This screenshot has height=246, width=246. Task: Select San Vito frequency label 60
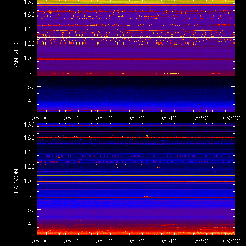pyautogui.click(x=31, y=87)
